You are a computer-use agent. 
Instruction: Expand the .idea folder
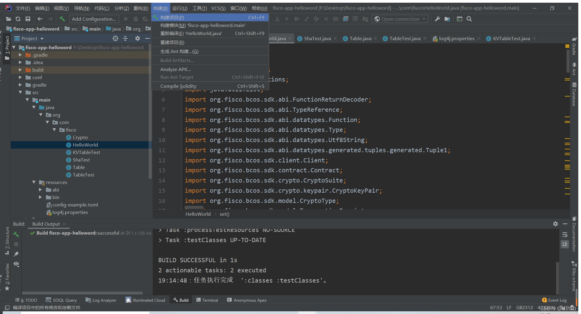[20, 62]
